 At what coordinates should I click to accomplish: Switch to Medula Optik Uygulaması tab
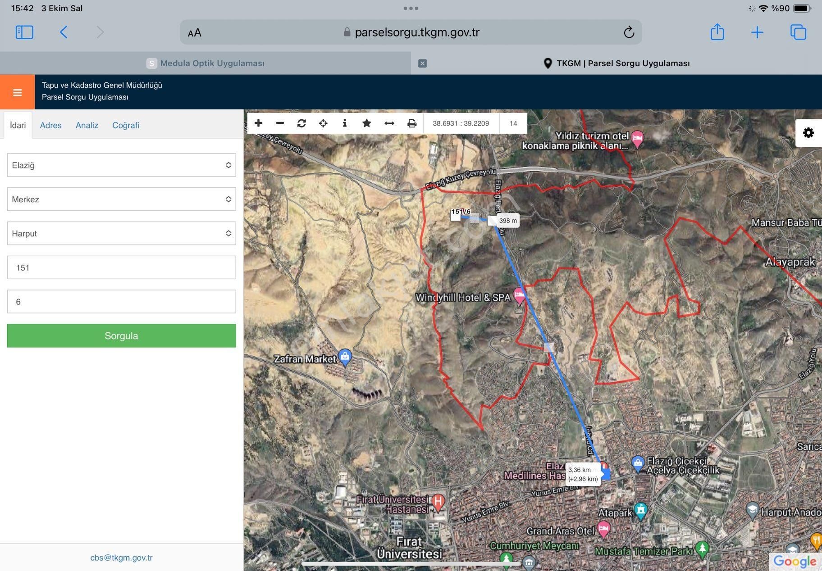point(205,63)
